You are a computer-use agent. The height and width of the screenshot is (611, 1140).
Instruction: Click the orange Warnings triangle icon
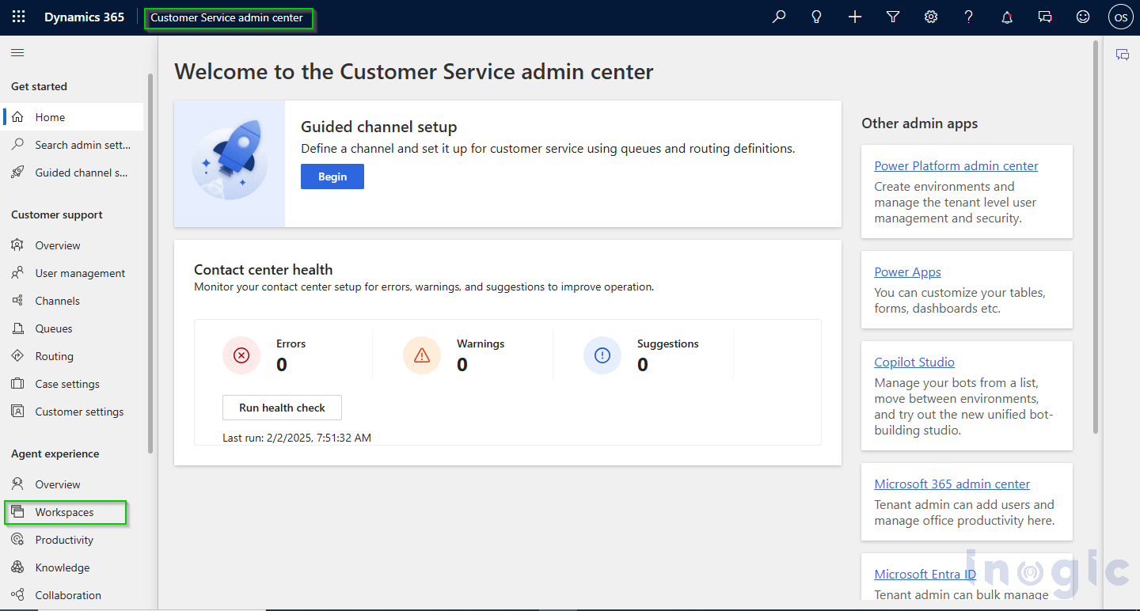coord(422,355)
